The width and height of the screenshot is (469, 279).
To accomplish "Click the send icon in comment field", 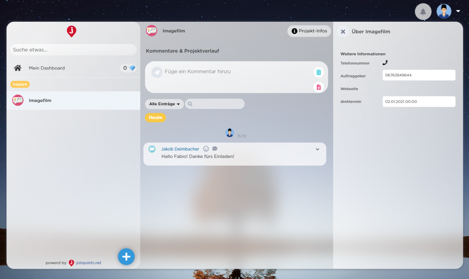I will [157, 72].
